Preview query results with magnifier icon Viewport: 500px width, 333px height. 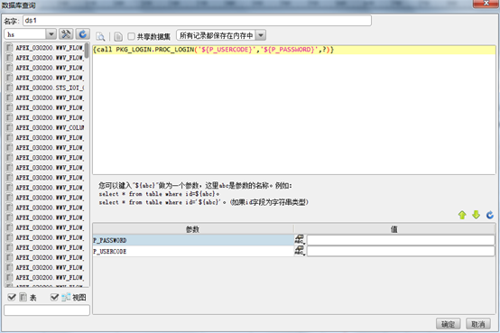point(100,37)
